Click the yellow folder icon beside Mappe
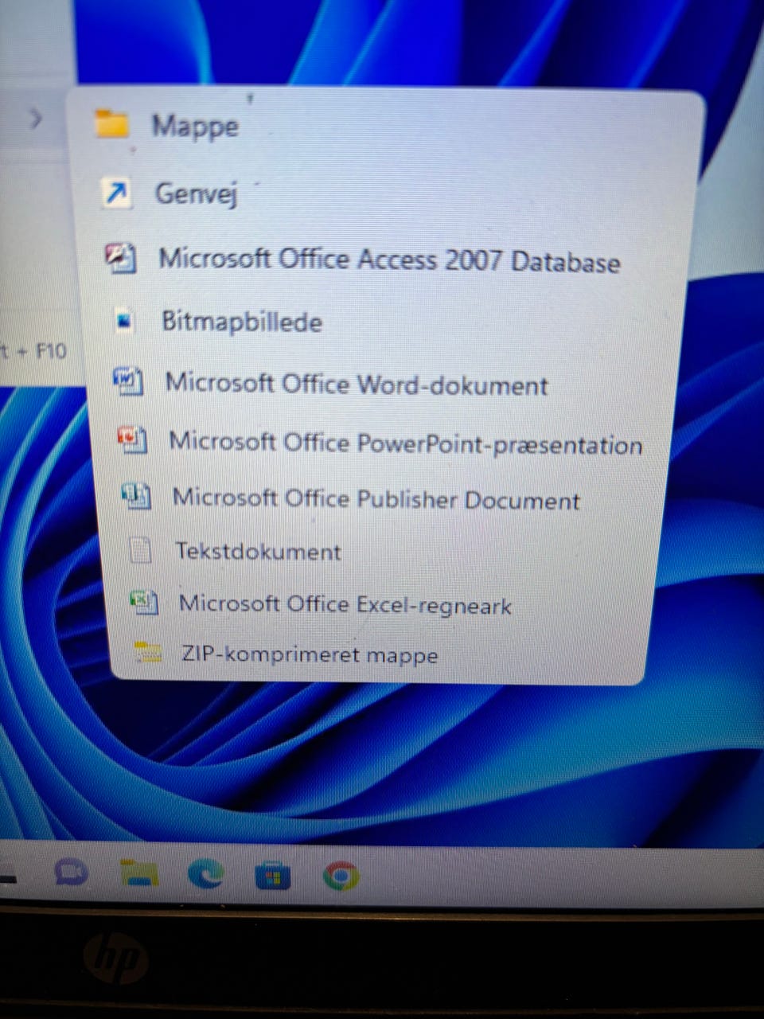The image size is (764, 1019). click(112, 124)
